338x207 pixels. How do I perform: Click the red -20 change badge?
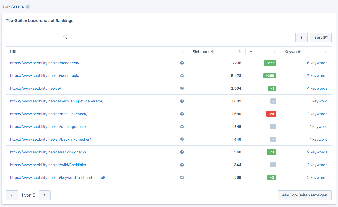coord(271,114)
